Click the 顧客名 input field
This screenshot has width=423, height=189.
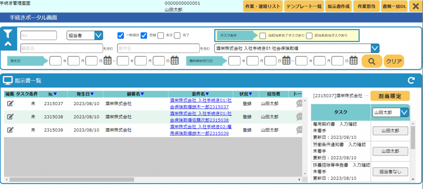pos(61,48)
